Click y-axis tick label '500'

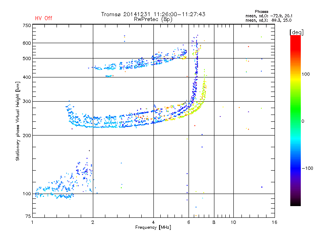[27, 58]
